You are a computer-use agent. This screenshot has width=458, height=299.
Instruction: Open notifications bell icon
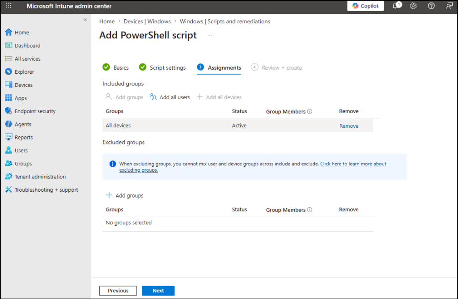396,5
